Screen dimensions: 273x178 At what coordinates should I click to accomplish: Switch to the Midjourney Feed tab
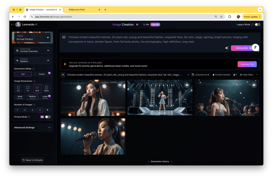tap(82, 10)
